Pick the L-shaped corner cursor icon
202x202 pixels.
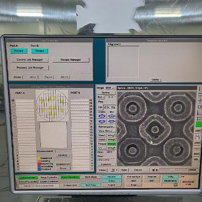(199, 113)
